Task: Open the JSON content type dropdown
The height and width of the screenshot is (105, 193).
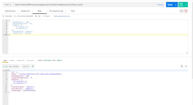Action: pos(61,16)
